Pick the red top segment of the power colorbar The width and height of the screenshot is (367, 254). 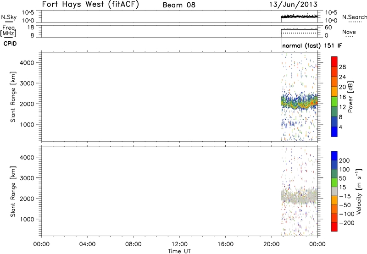334,62
